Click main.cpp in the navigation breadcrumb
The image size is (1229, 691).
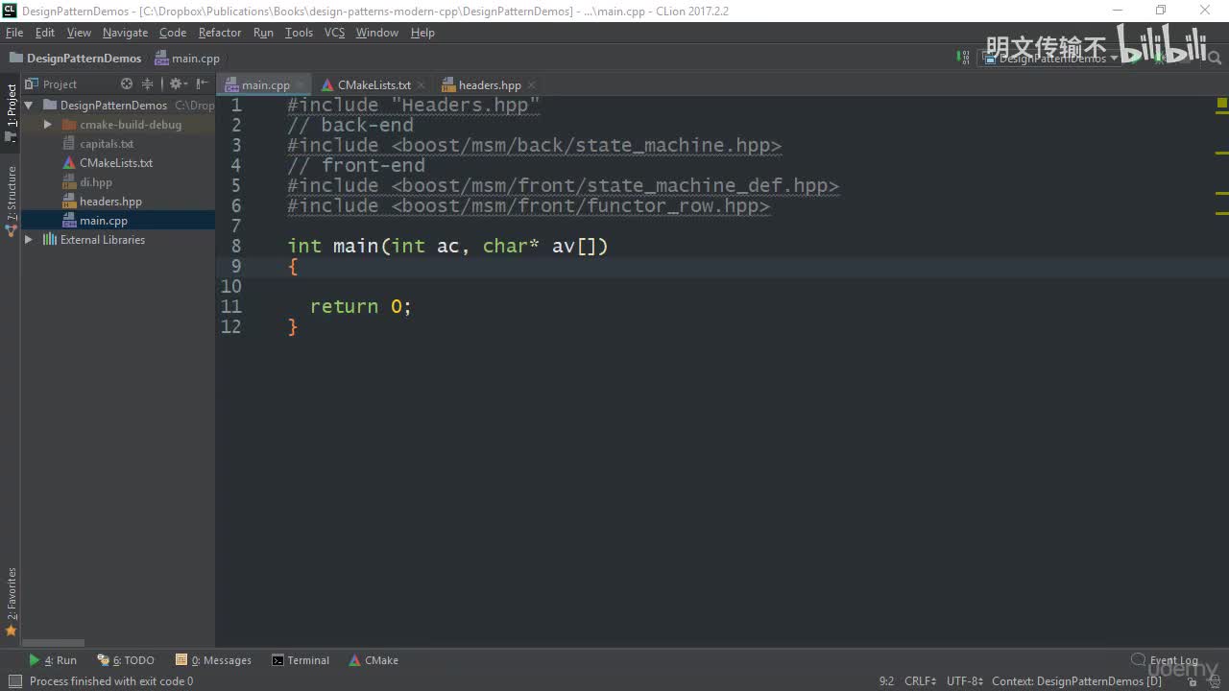click(188, 59)
